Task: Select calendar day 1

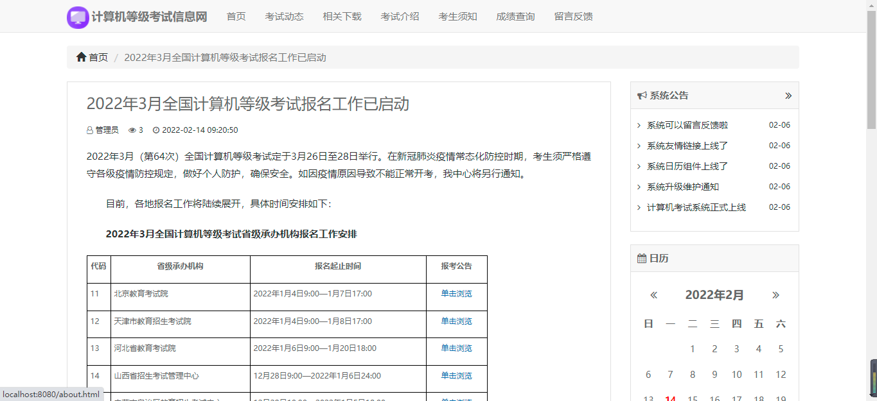Action: (693, 349)
